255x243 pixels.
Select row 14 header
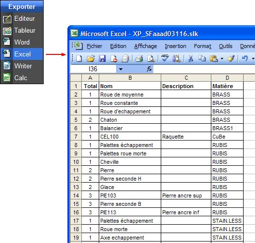[x=76, y=195]
